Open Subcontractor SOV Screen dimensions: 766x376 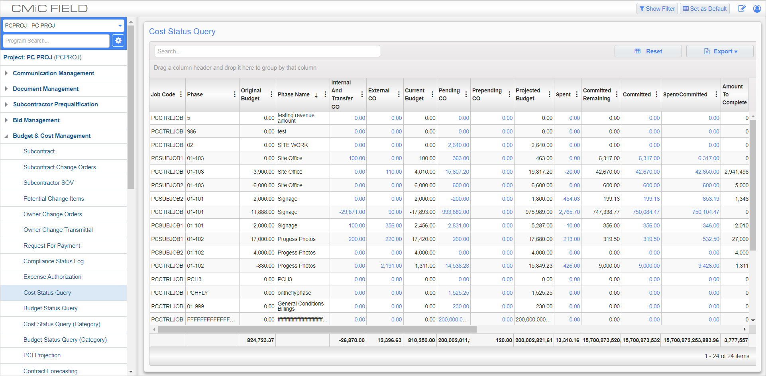click(49, 183)
